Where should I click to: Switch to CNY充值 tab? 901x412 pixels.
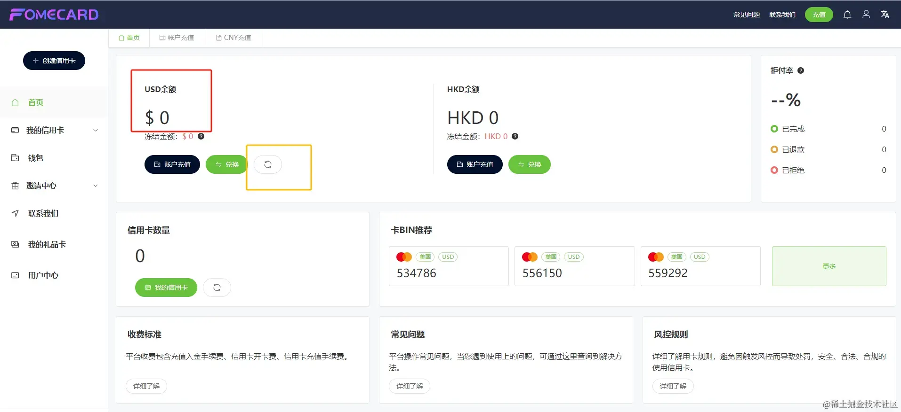pyautogui.click(x=233, y=38)
